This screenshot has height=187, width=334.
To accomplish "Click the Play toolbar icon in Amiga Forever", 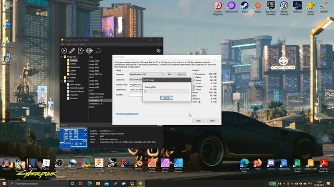I will click(64, 50).
